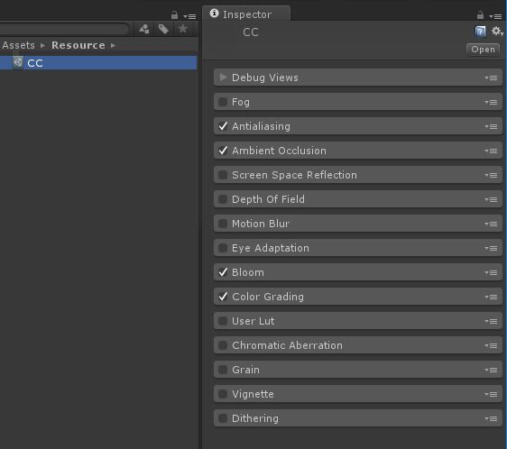Click the Inspector tab
The width and height of the screenshot is (507, 449).
(246, 14)
